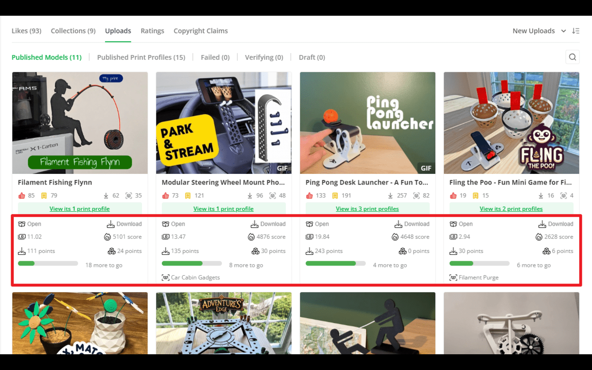Screen dimensions: 592x370
Task: Click the print count icon on Fling the Poo
Action: coord(563,196)
